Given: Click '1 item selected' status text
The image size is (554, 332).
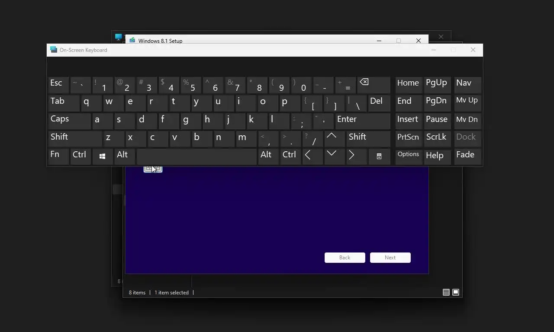Looking at the screenshot, I should (171, 293).
